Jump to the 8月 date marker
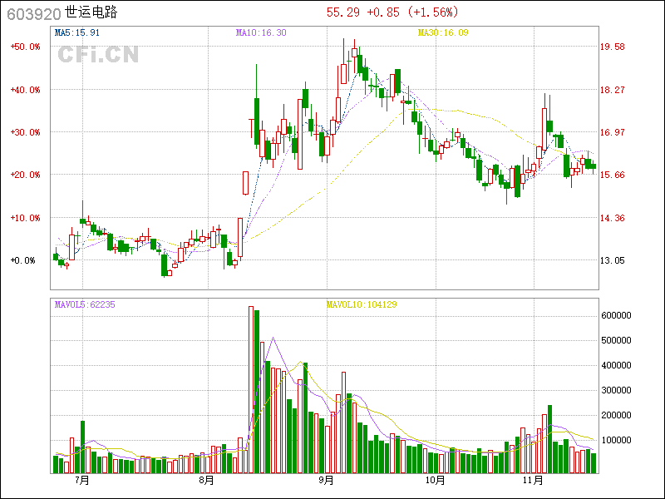 click(x=206, y=481)
